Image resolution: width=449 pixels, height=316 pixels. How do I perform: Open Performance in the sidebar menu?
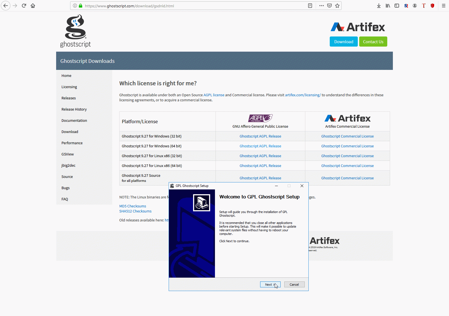(72, 143)
